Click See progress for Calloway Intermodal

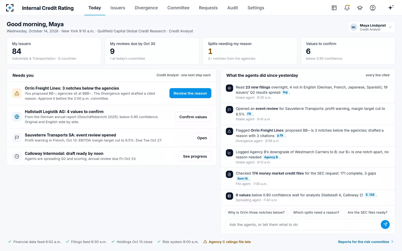tap(195, 156)
